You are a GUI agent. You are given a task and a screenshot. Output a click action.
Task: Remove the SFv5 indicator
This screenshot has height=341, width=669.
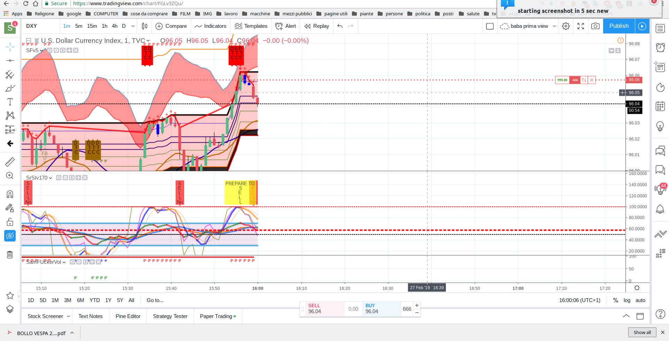click(x=76, y=50)
